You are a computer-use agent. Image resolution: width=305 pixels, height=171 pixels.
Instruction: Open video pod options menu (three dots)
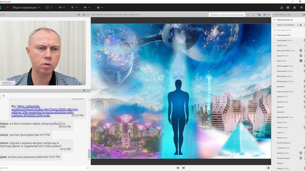coord(88,15)
